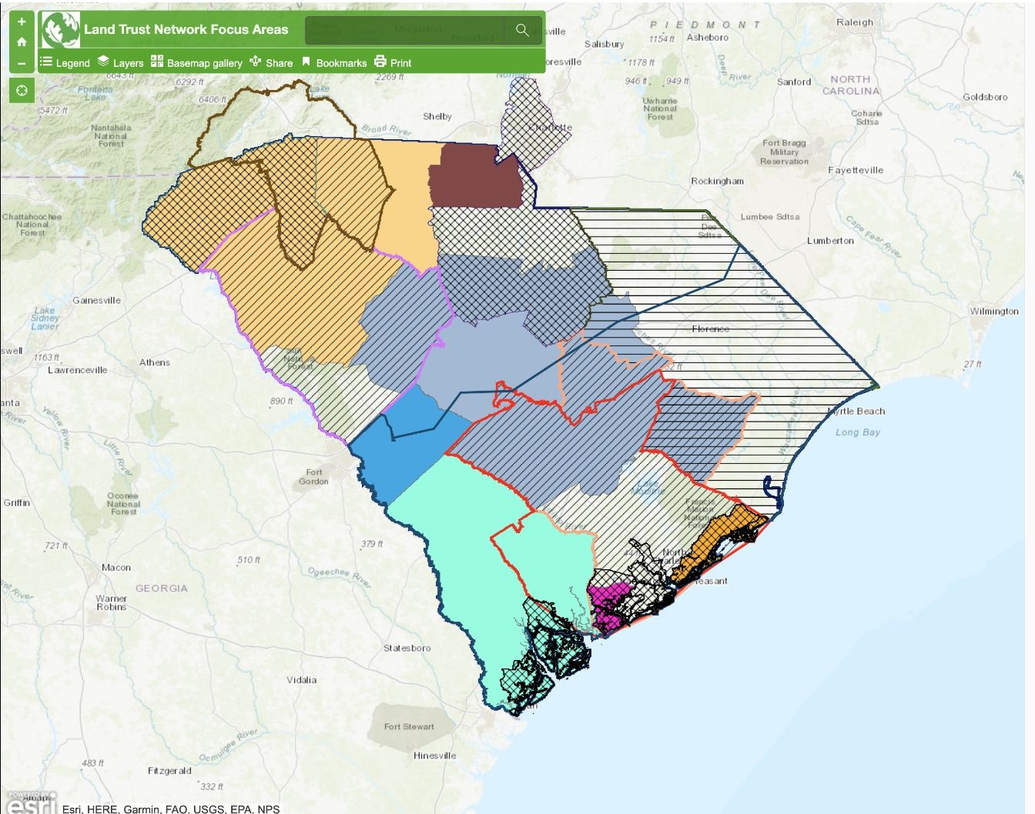Return to the default map extent (home)

coord(22,42)
